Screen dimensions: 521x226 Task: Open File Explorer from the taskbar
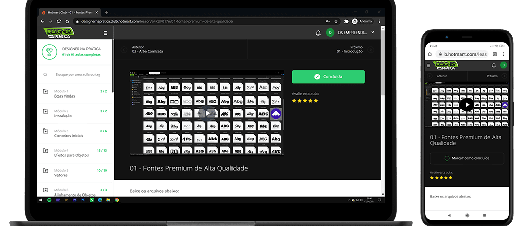pos(108,200)
